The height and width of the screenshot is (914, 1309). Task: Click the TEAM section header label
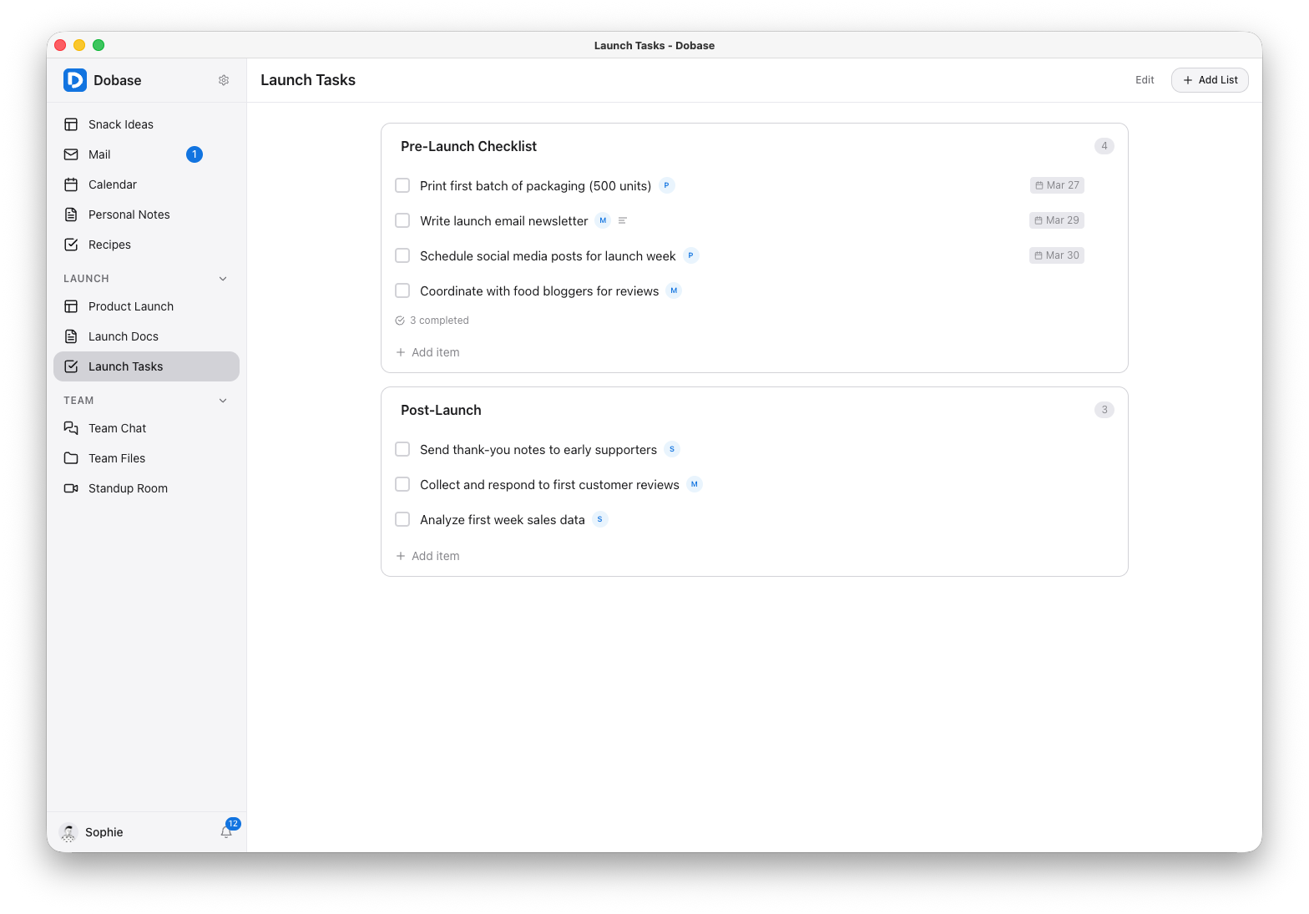click(x=78, y=401)
